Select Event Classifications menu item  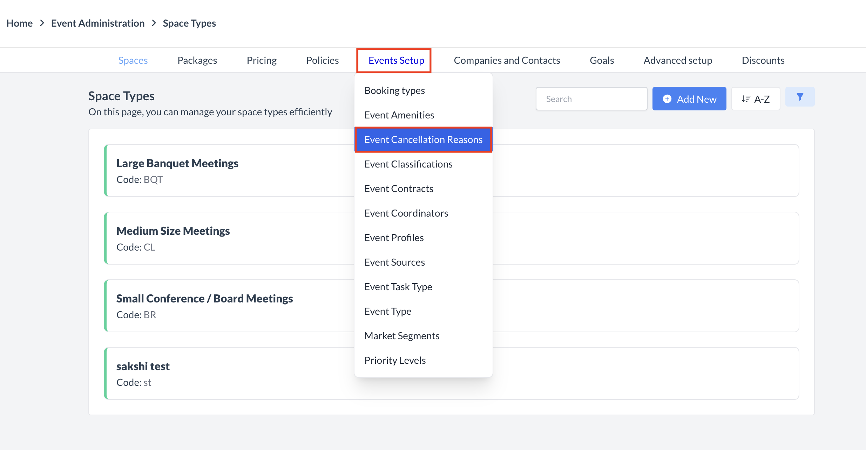(424, 164)
